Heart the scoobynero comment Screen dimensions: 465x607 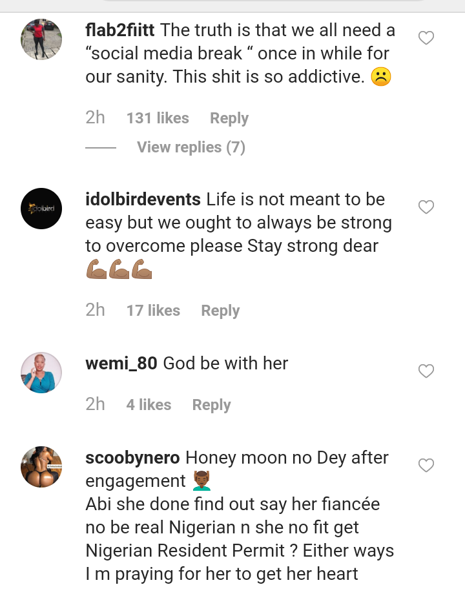point(426,466)
